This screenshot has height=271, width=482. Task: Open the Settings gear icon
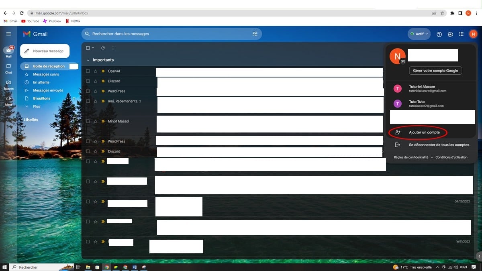(450, 35)
